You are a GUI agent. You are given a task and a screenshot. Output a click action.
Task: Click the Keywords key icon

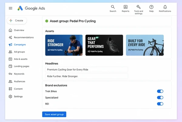tap(10, 74)
